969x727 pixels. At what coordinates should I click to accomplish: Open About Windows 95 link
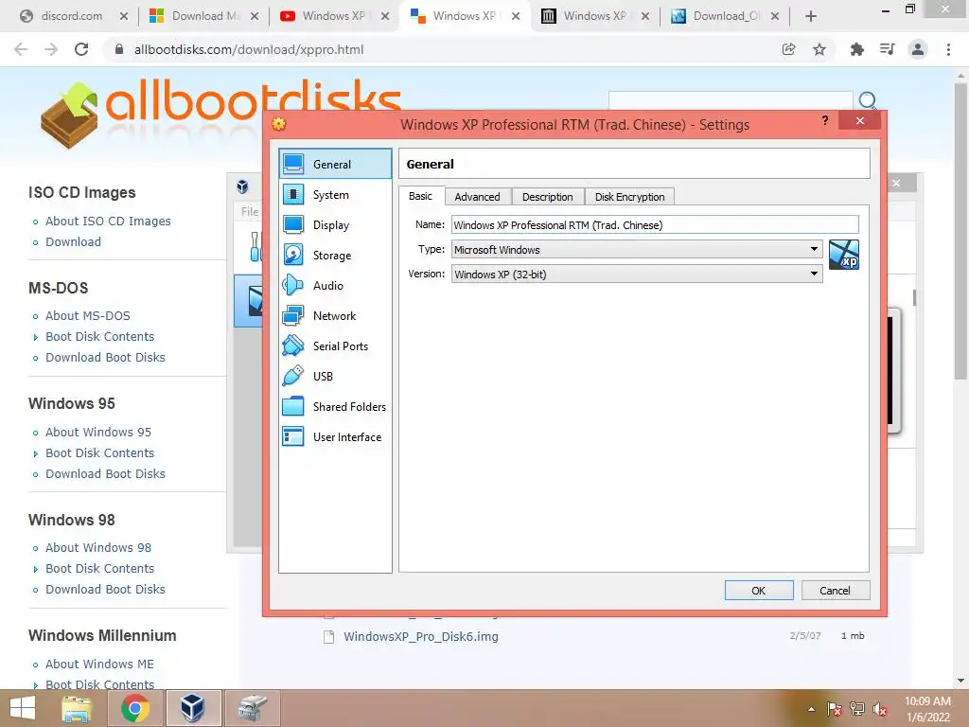pyautogui.click(x=98, y=432)
